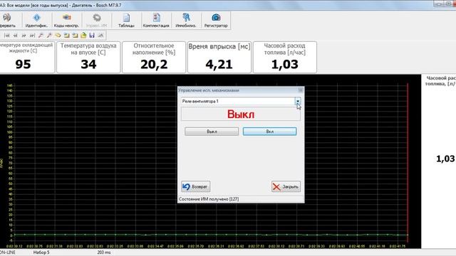Click the greyed Управл. ИМ toolbar button

(x=97, y=21)
